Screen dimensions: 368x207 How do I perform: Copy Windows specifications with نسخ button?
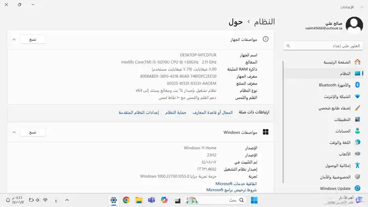(x=33, y=132)
